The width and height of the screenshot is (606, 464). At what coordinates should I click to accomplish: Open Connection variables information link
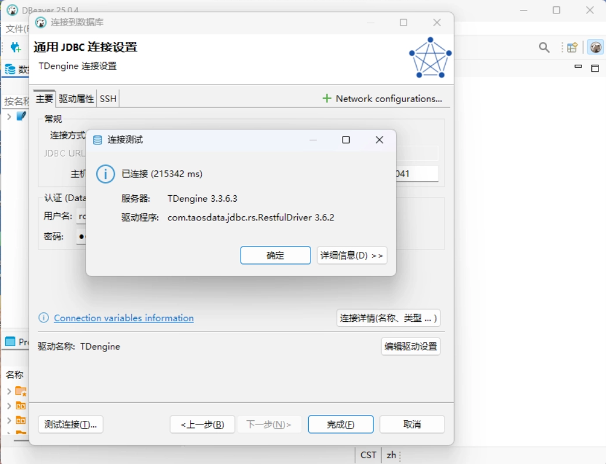coord(124,318)
